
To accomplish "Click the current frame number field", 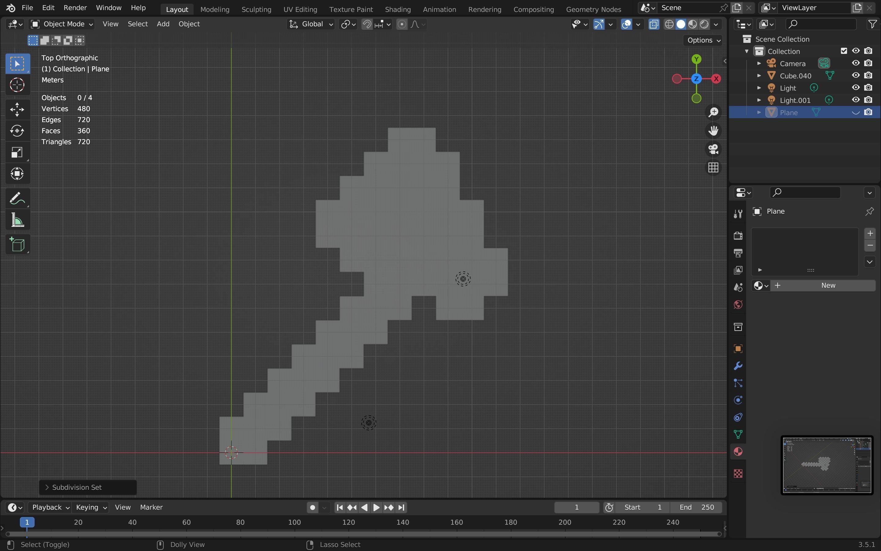I will pos(577,507).
